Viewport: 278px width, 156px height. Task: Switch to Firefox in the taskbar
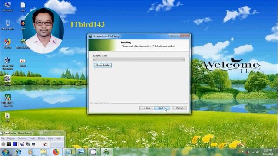point(56,152)
